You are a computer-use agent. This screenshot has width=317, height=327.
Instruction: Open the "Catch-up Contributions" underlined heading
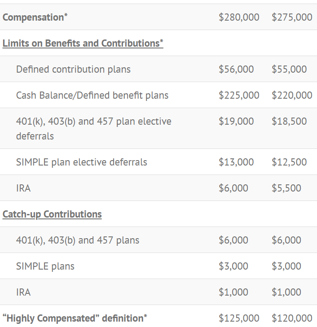click(x=52, y=214)
